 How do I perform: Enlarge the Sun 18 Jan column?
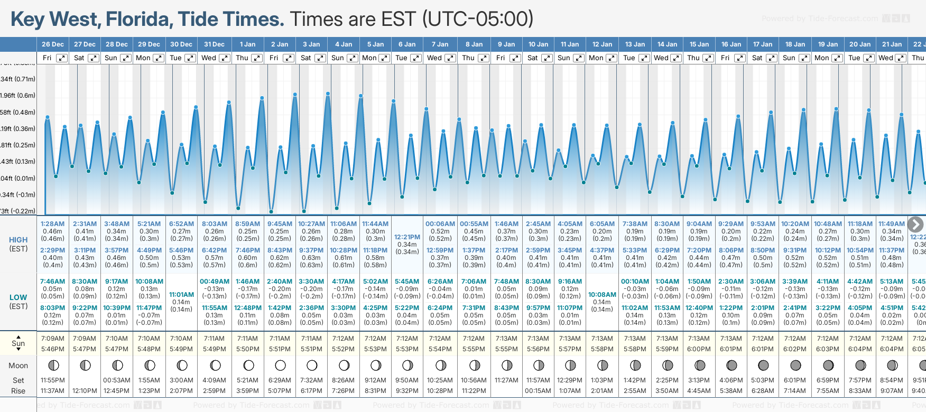803,58
